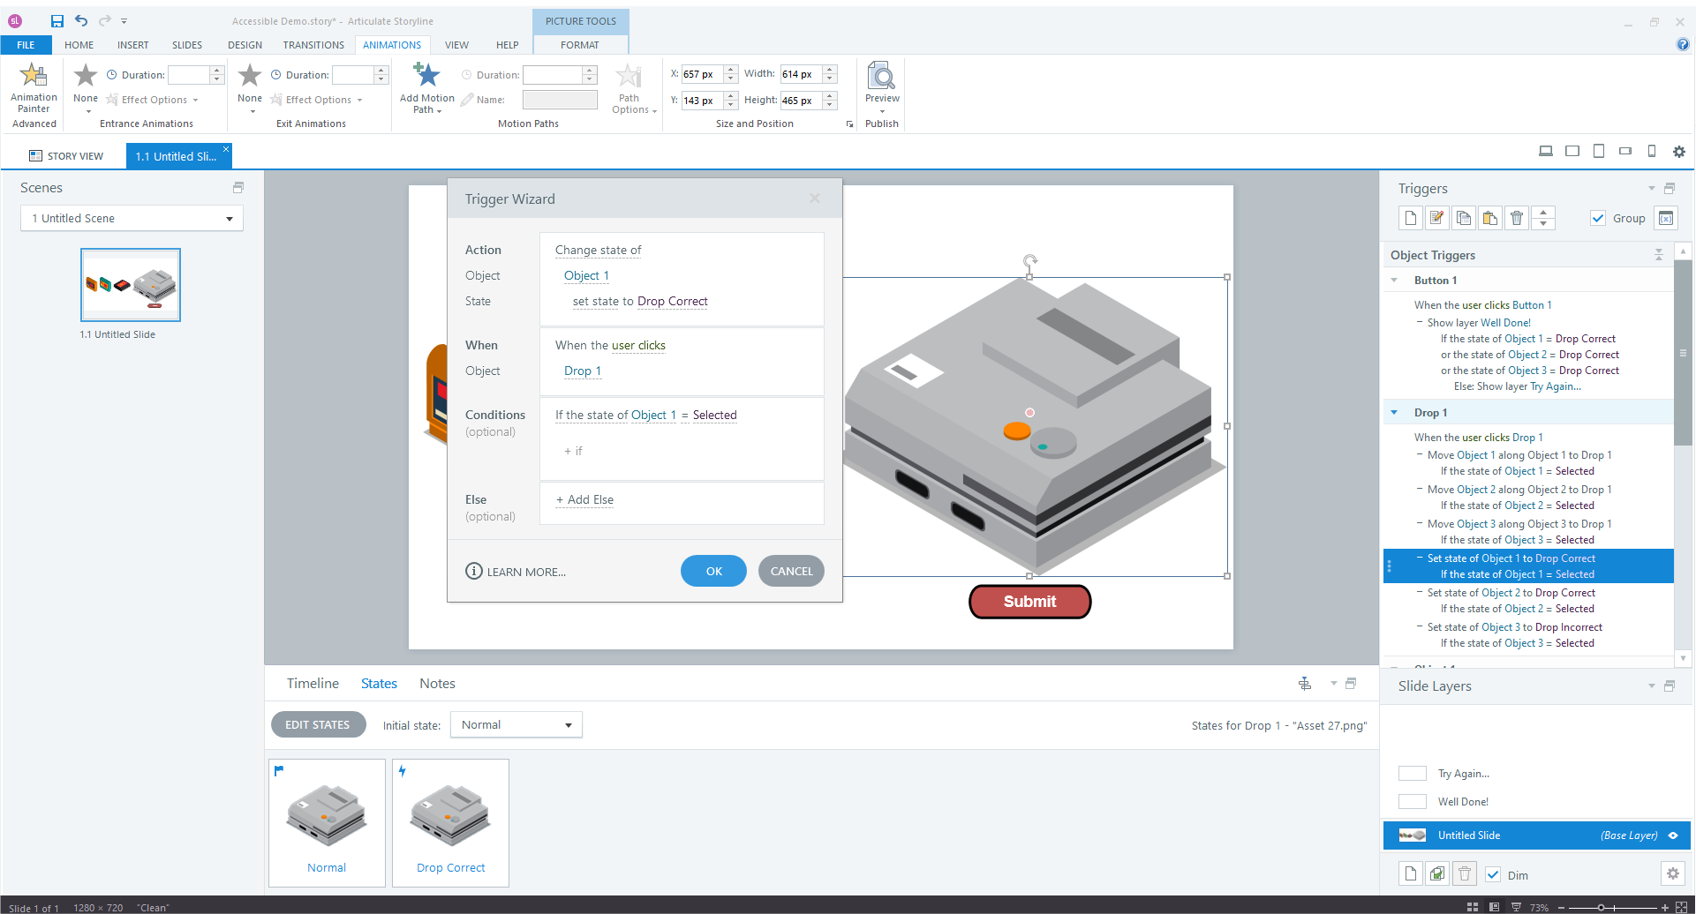The height and width of the screenshot is (914, 1696).
Task: Open the STORY VIEW tab
Action: tap(66, 156)
